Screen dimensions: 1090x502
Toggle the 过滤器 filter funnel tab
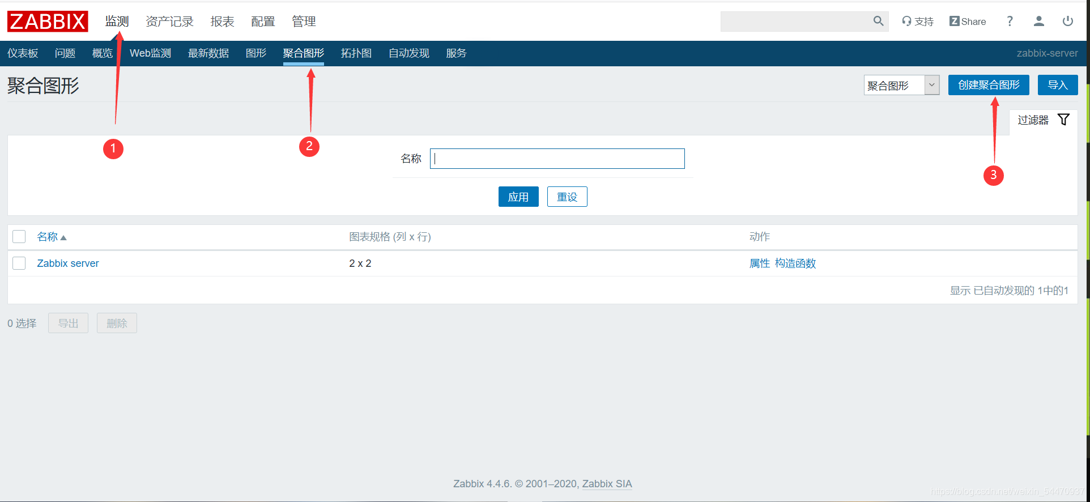1043,120
